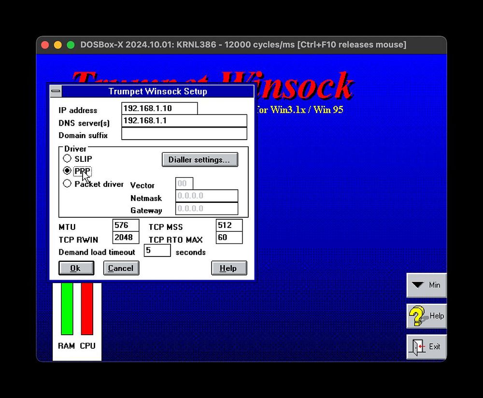Choose the Packet driver radio button
483x398 pixels.
(67, 184)
